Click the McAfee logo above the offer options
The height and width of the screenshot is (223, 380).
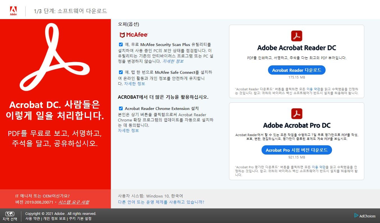(x=133, y=35)
